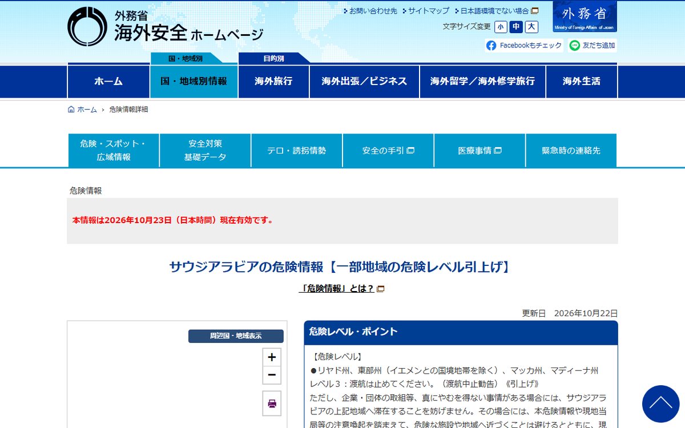Click the 更新日 2026年10月22日 text
Viewport: 685px width, 428px height.
pyautogui.click(x=570, y=313)
